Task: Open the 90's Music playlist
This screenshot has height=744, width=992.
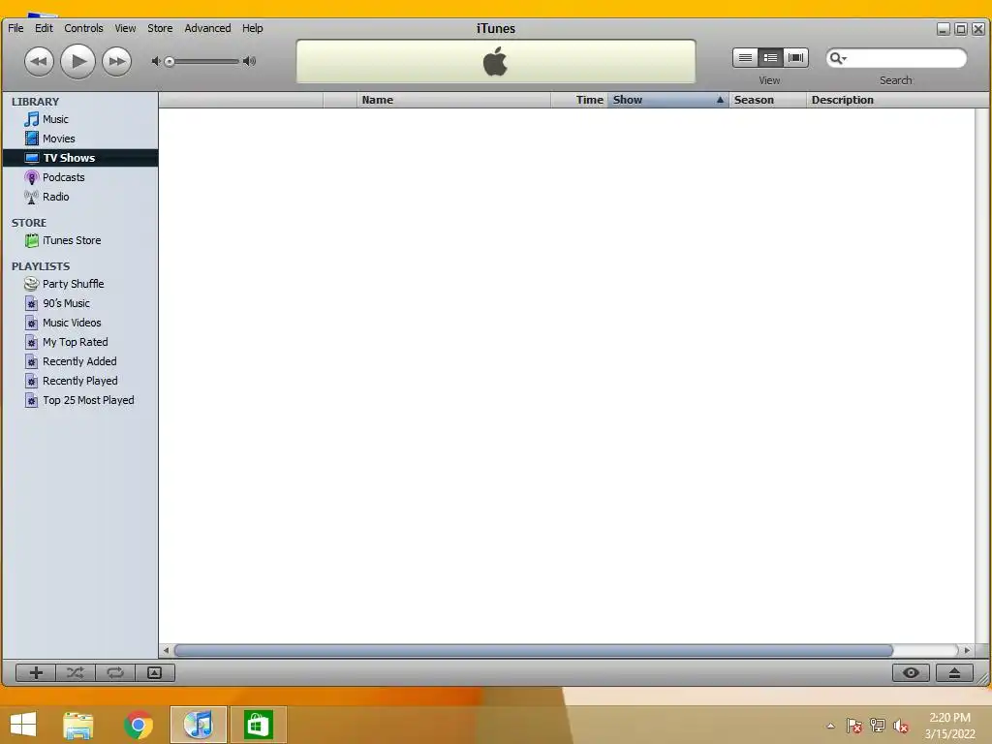Action: [80, 303]
